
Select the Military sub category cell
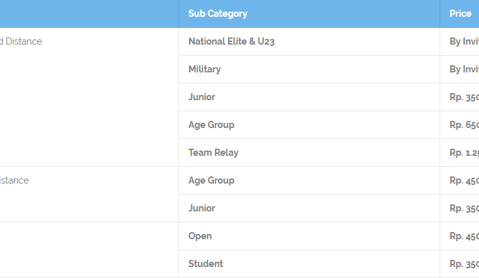pos(309,69)
